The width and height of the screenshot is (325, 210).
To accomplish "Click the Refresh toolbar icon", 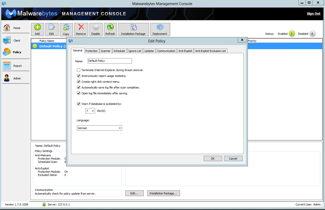I will point(110,27).
